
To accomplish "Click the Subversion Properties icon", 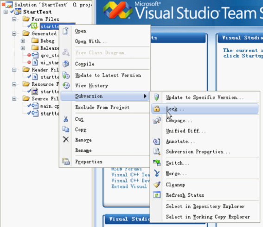I will (x=157, y=151).
